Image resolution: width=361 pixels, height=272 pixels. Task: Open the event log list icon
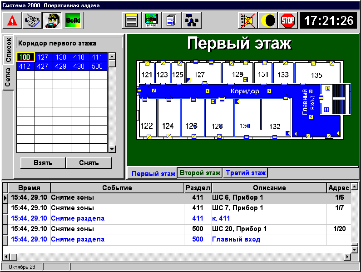(x=132, y=20)
